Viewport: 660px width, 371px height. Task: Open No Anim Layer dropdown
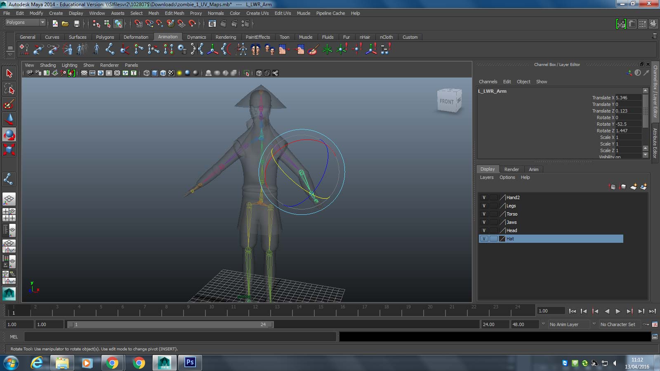[x=569, y=324]
